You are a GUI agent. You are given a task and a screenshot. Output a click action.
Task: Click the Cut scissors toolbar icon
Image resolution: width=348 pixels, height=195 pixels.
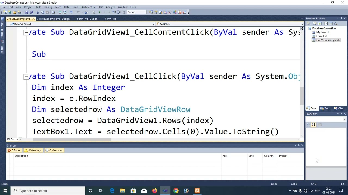(x=38, y=12)
